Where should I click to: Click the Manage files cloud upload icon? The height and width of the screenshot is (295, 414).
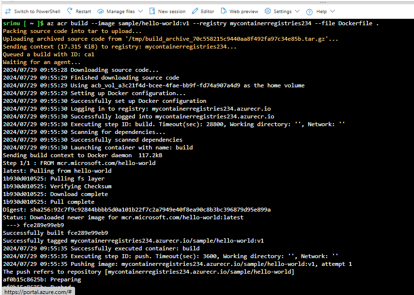pos(100,11)
